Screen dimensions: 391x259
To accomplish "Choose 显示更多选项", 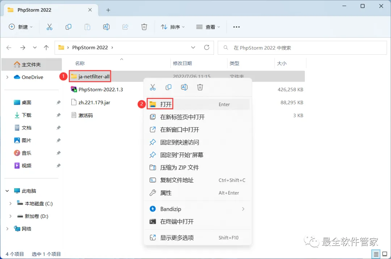I will pyautogui.click(x=198, y=238).
